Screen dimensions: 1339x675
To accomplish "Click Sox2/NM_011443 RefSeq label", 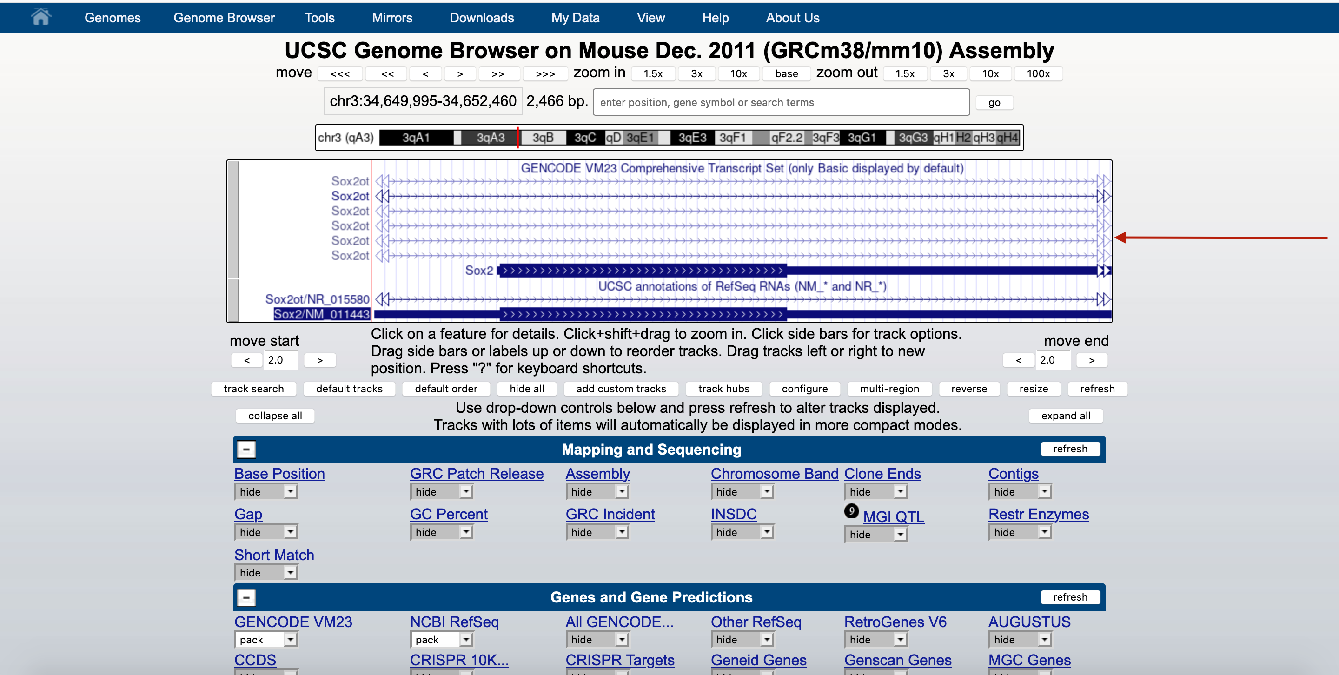I will pyautogui.click(x=321, y=314).
